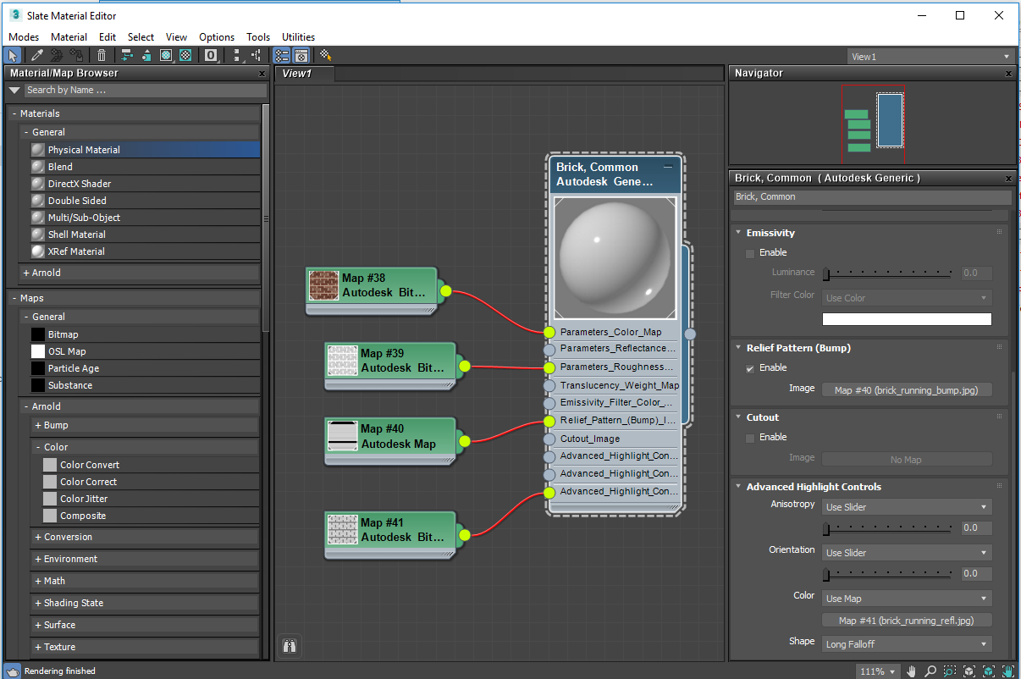Click Zoom Extents Selected icon

point(988,671)
